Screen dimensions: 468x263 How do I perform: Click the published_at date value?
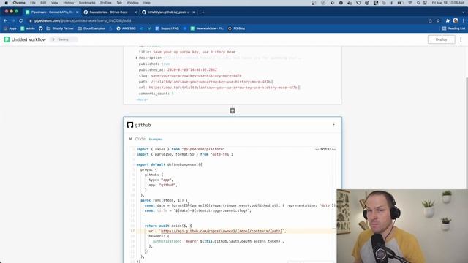(x=192, y=70)
